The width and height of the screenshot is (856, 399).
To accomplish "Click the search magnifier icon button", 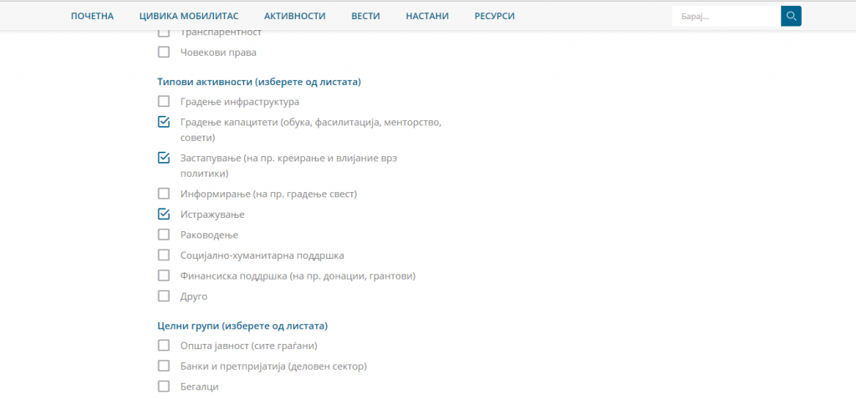I will (791, 17).
